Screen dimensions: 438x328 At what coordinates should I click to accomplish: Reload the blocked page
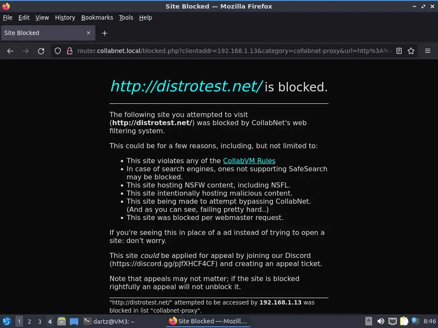pos(41,51)
